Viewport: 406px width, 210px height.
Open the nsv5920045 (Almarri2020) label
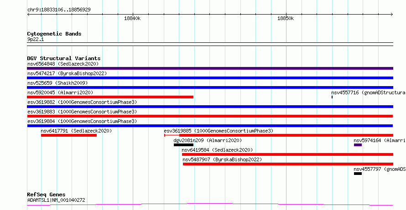[60, 92]
